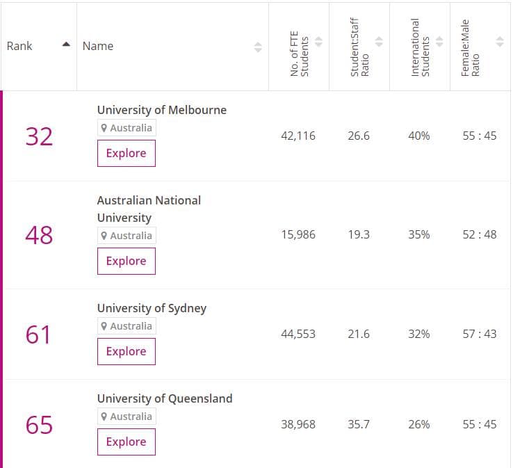513x468 pixels.
Task: Select international students value 35%
Action: (419, 234)
